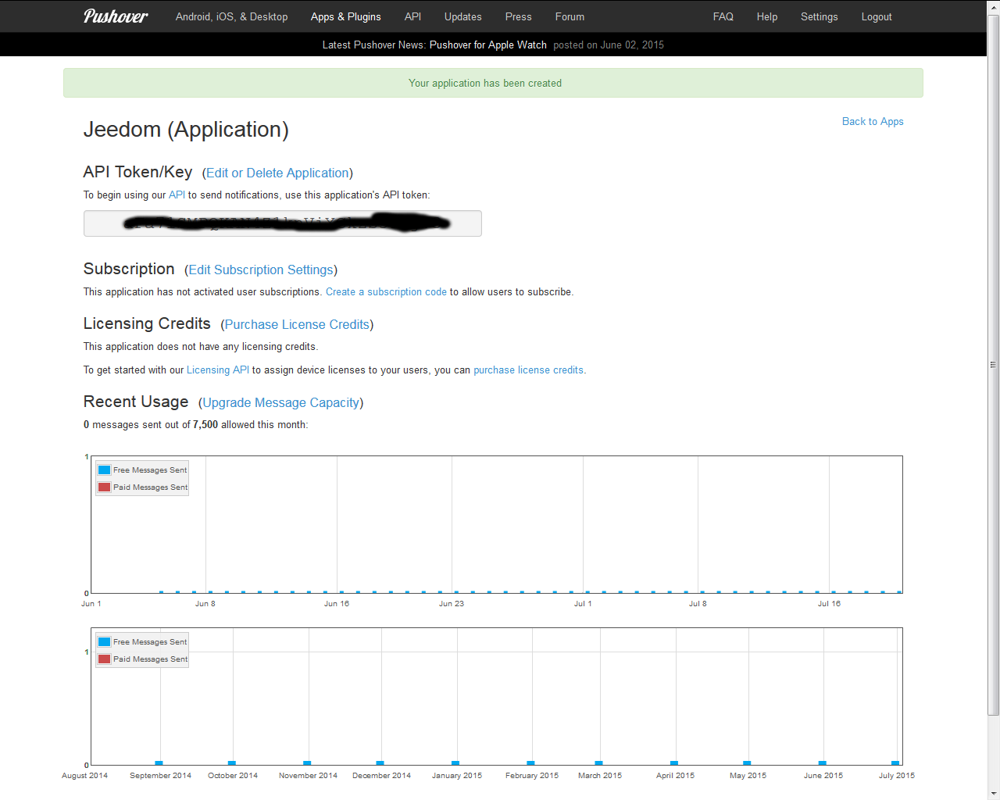This screenshot has width=1000, height=800.
Task: Click Edit or Delete Application link
Action: [277, 173]
